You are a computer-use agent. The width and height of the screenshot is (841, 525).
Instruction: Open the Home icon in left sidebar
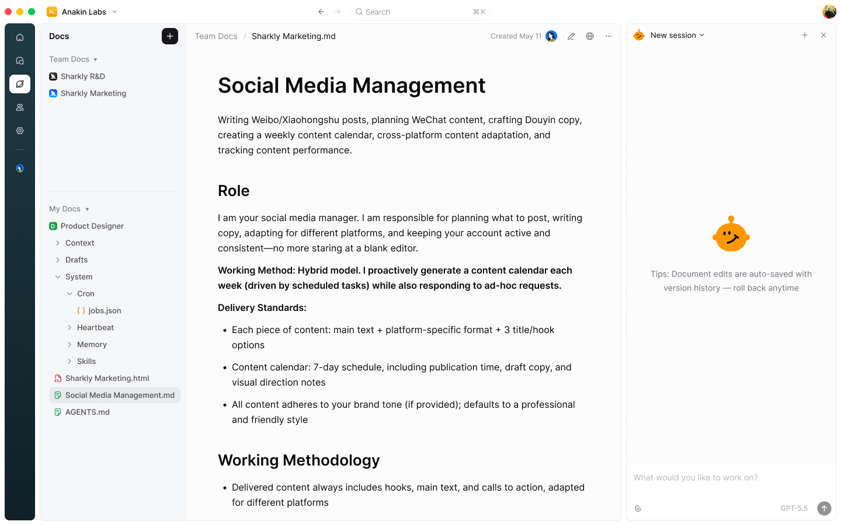point(20,37)
